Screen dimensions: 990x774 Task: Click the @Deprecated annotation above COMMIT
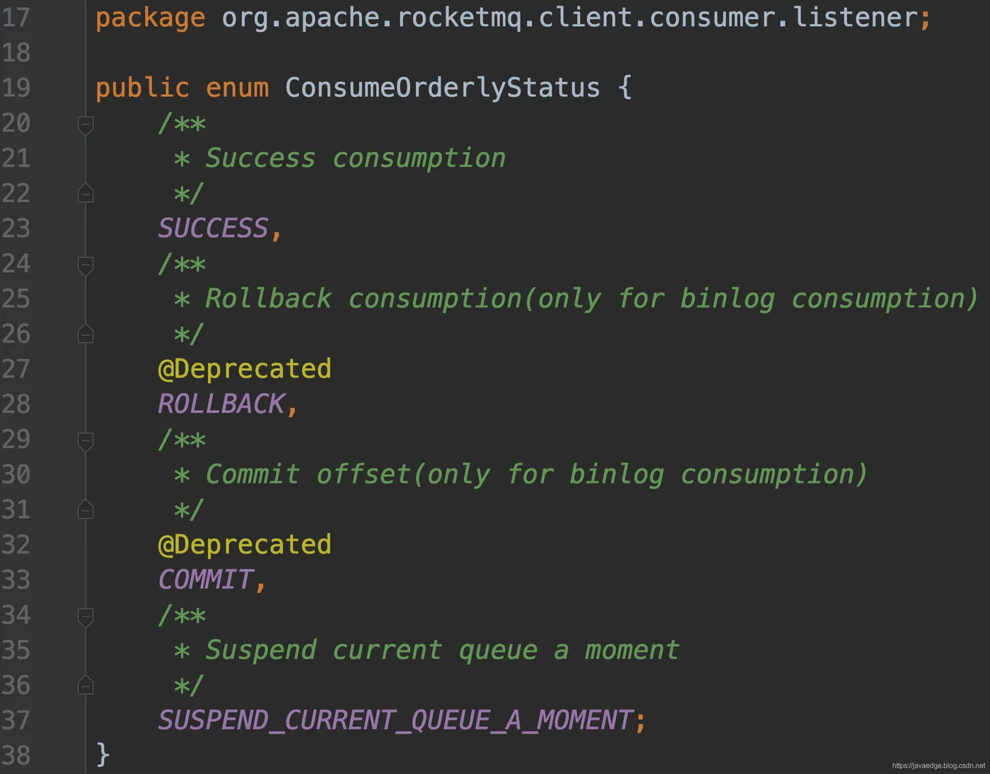245,545
